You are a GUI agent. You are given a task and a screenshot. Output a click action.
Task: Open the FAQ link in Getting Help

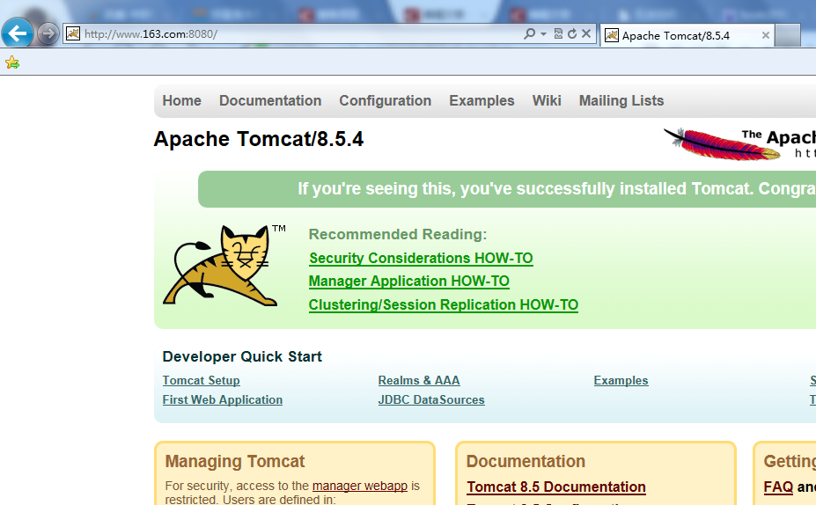tap(778, 487)
